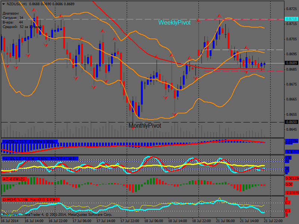Click the NZDUSD H1 chart title text

tap(17, 3)
